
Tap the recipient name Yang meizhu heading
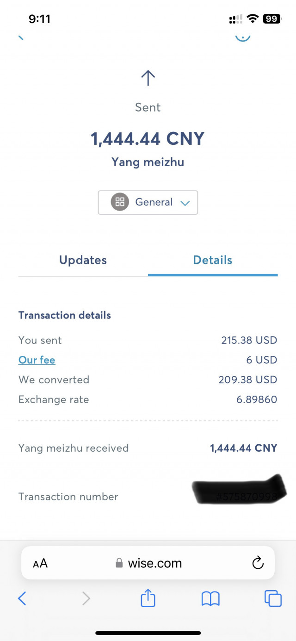148,162
